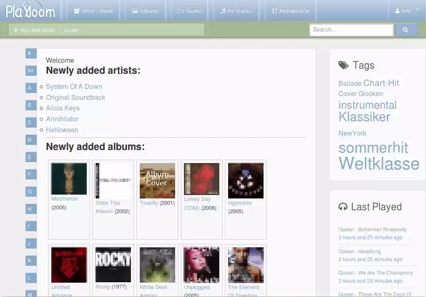Image resolution: width=426 pixels, height=297 pixels.
Task: Click the HOME breadcrumb link
Action: (72, 30)
